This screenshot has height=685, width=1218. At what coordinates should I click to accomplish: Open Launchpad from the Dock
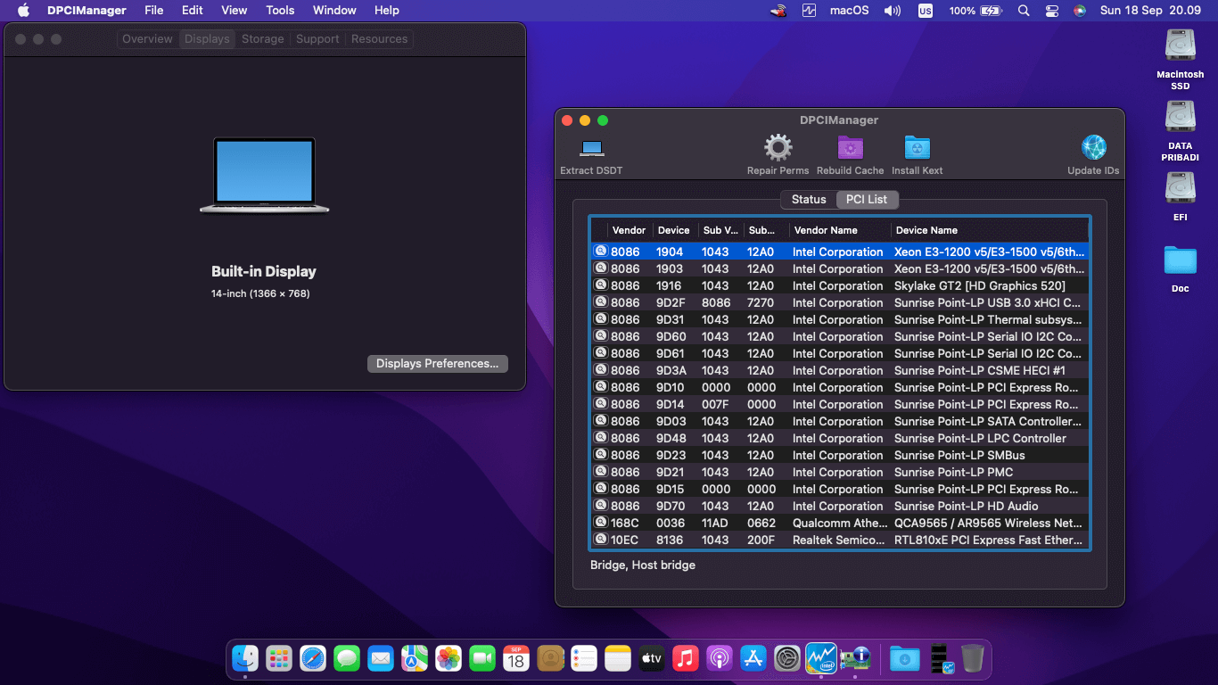click(x=279, y=658)
